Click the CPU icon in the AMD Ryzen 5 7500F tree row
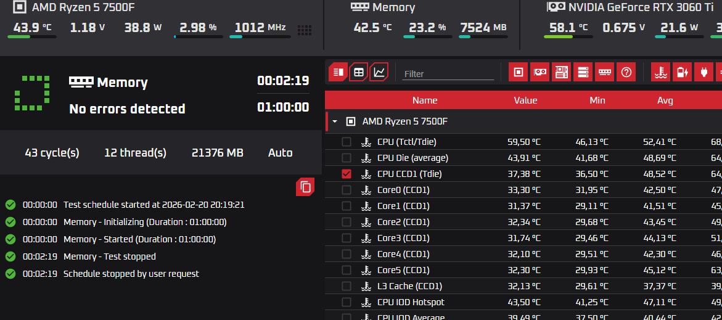 (351, 121)
